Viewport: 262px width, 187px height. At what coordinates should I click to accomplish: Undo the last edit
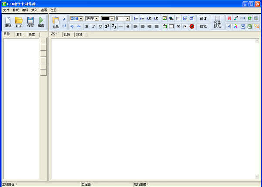(x=72, y=27)
